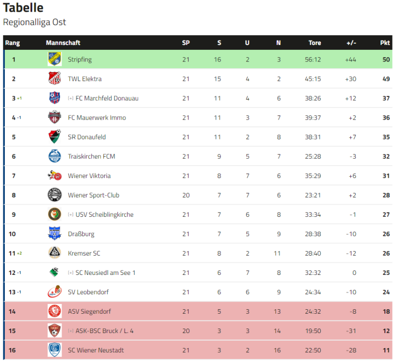Click the Wiener Viktoria crest icon
The height and width of the screenshot is (363, 395).
click(x=54, y=176)
